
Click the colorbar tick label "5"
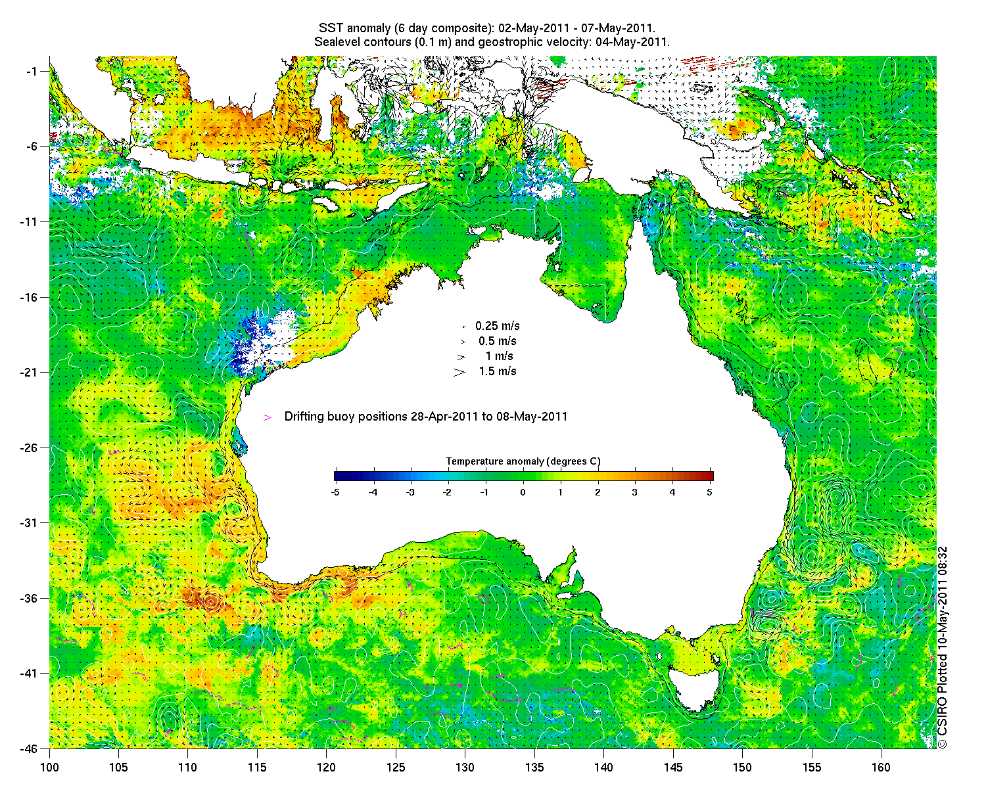(x=710, y=492)
